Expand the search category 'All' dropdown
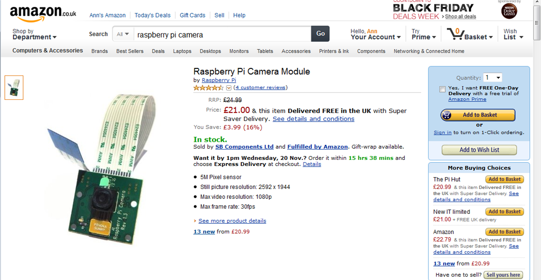Viewport: 541px width, 280px height. pos(123,34)
